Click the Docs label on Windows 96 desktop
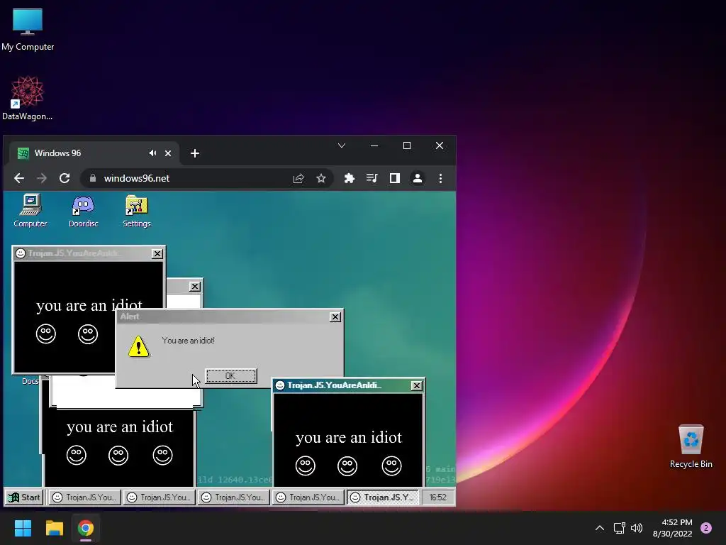Screen dimensions: 726x545 tap(30, 381)
